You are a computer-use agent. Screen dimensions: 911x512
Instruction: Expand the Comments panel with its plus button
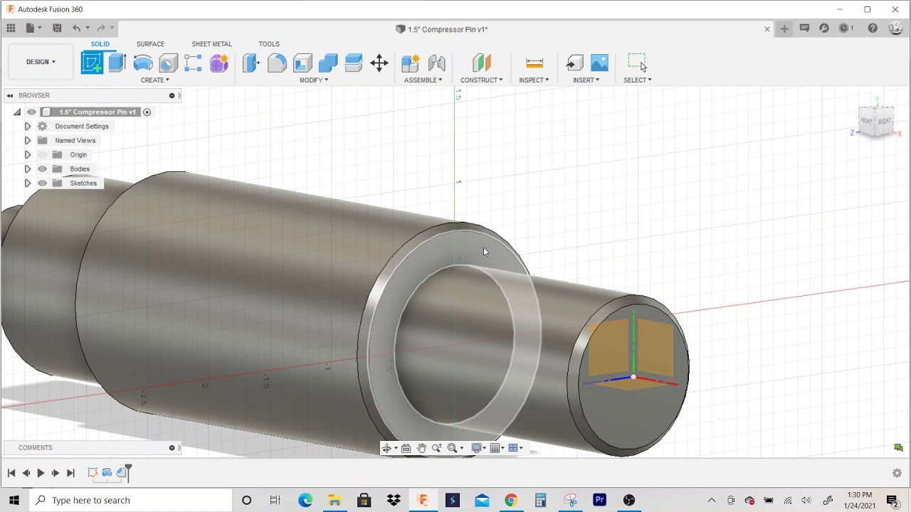(x=172, y=447)
